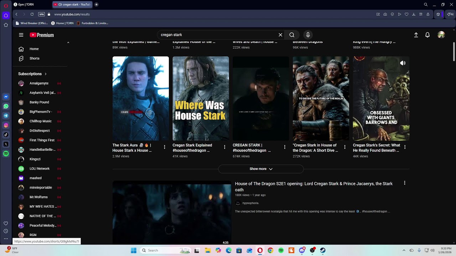Click the www.youtube.com/results address bar

(x=72, y=14)
